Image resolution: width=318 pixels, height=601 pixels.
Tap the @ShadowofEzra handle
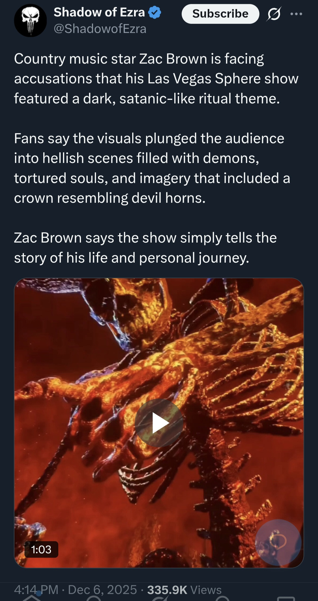pos(100,29)
